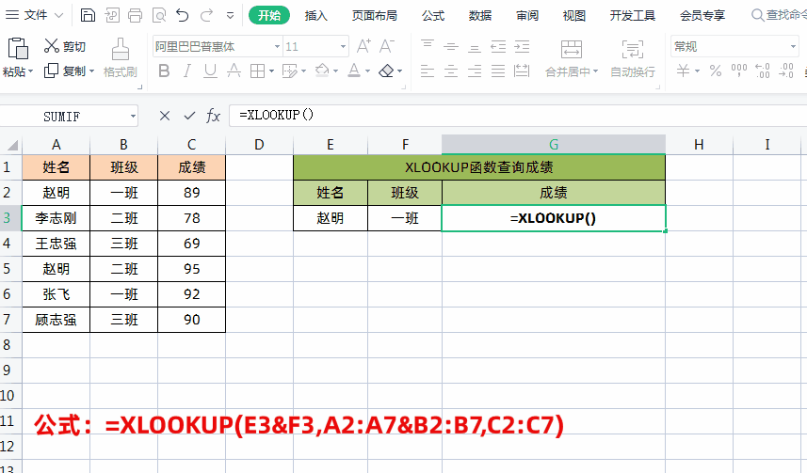Open Print Preview from quick access bar

[159, 15]
